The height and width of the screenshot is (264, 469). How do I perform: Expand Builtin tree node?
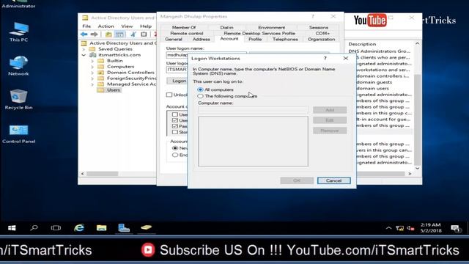point(92,61)
